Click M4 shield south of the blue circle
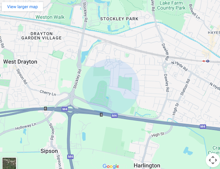This screenshot has width=220, height=169. (114, 116)
